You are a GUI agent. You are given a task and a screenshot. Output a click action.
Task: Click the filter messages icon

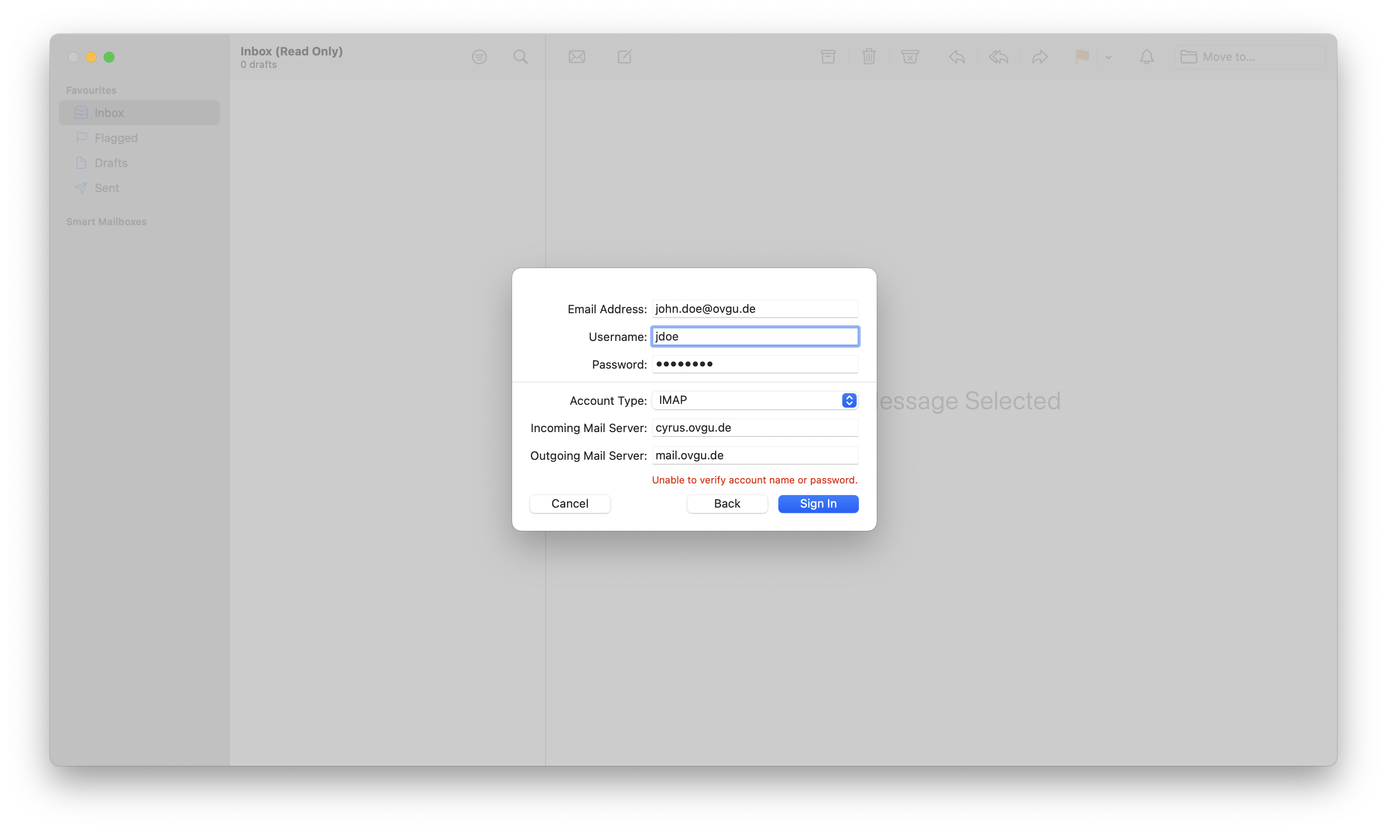tap(479, 57)
